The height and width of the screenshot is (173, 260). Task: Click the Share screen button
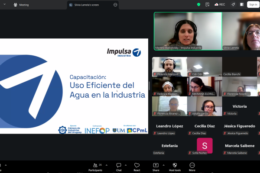tap(156, 167)
